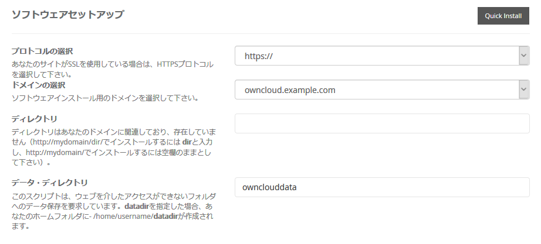Screen dimensions: 541x244
Task: Click the Quick Install button
Action: pyautogui.click(x=503, y=16)
